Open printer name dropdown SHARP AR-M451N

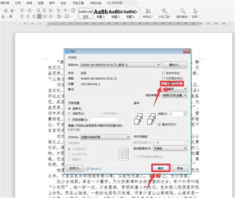coord(120,65)
